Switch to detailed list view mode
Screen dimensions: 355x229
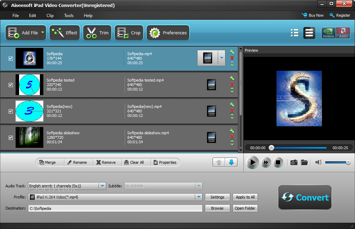click(x=309, y=33)
